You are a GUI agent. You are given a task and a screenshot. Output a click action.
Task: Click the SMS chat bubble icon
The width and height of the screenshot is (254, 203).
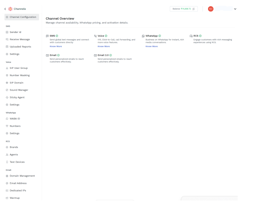47,36
